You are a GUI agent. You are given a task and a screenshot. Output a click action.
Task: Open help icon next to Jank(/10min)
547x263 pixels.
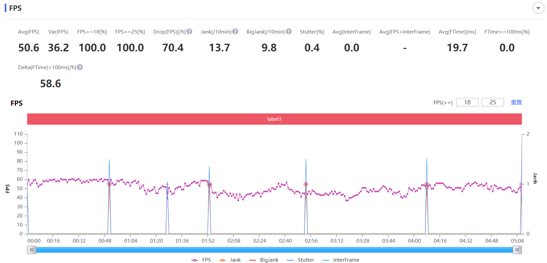[235, 32]
